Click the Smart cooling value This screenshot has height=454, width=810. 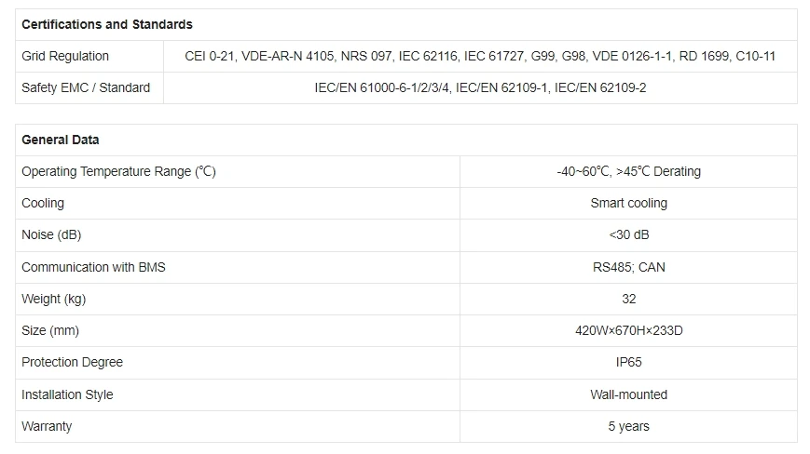(628, 203)
